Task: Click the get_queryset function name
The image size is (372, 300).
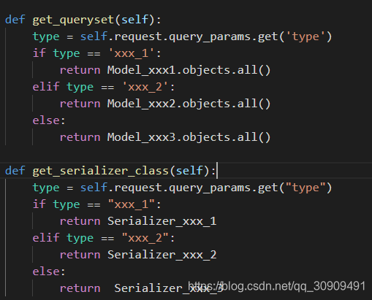Action: point(73,20)
